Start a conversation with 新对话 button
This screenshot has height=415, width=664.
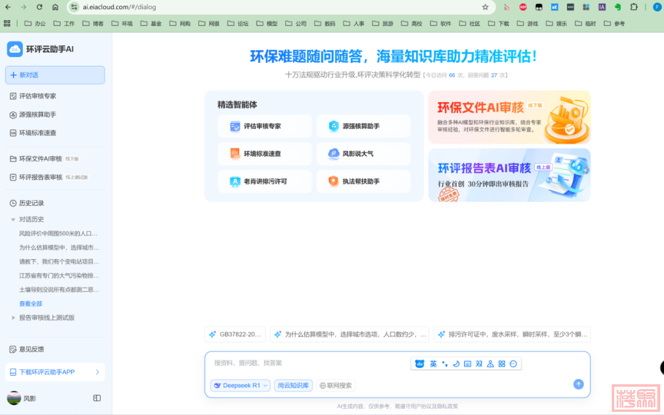(x=55, y=75)
